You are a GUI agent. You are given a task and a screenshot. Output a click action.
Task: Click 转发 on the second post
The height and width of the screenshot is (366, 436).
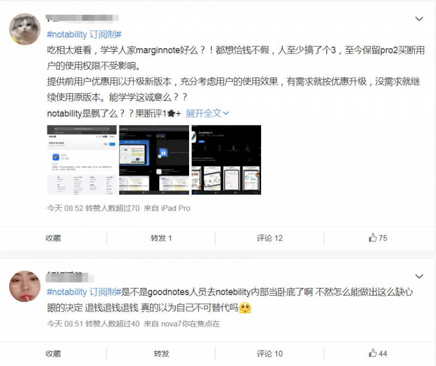(161, 354)
